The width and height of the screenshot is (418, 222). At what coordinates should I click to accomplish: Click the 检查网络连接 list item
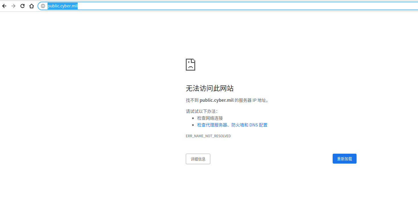210,118
